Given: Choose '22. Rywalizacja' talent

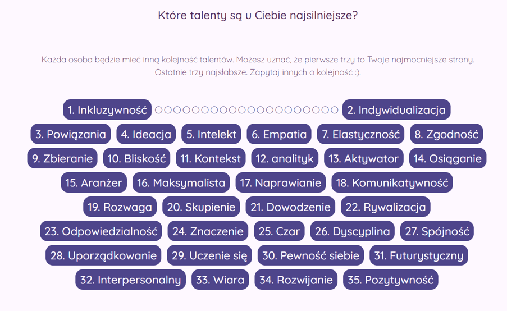Looking at the screenshot, I should [385, 207].
